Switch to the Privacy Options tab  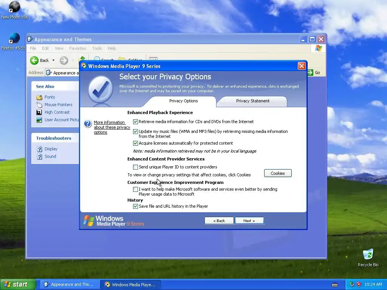(x=183, y=101)
